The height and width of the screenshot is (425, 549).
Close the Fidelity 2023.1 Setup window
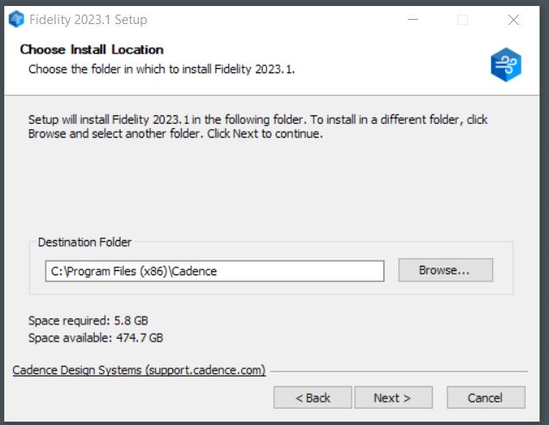tap(514, 20)
